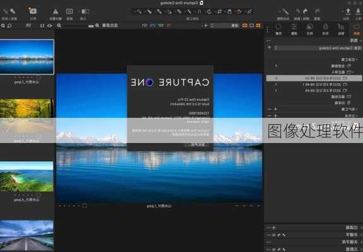Select the orange Pan hand cursor tool

point(239,11)
